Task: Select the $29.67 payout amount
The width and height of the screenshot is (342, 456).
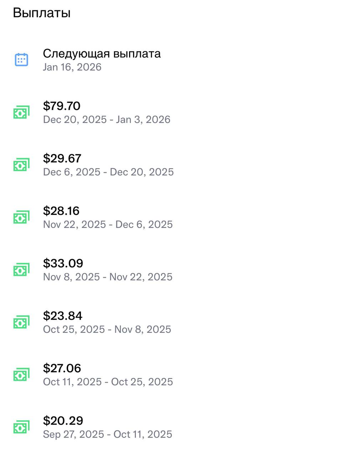Action: tap(62, 158)
